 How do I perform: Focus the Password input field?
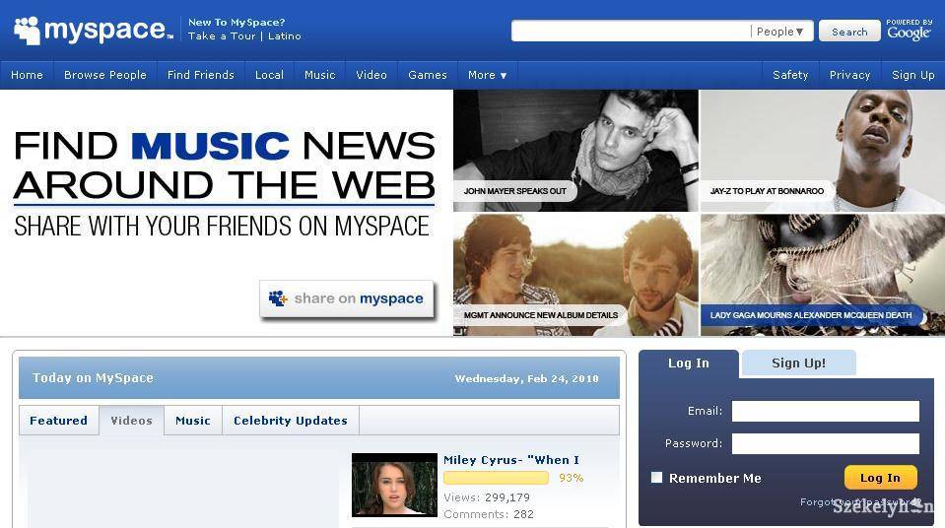[x=825, y=443]
